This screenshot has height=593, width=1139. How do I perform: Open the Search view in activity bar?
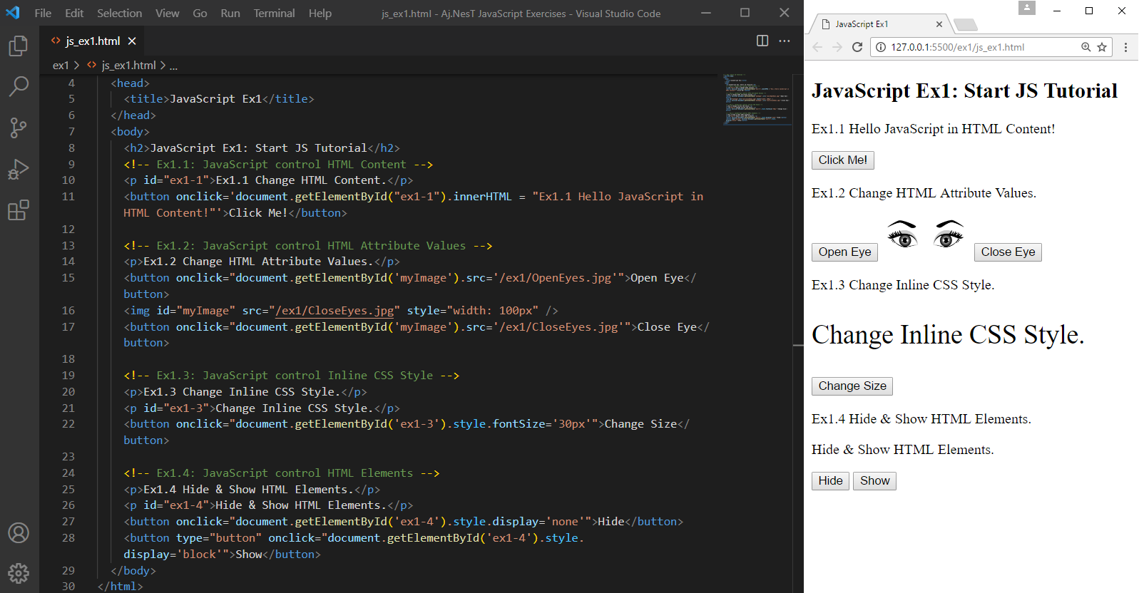coord(19,87)
